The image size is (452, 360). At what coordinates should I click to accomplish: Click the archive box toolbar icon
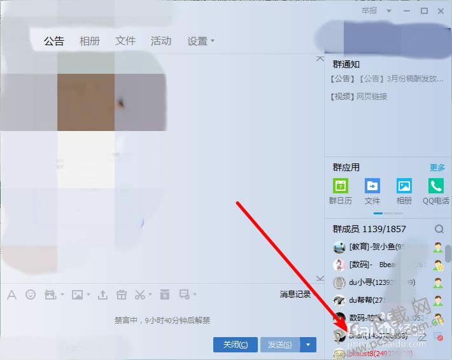[x=165, y=294]
